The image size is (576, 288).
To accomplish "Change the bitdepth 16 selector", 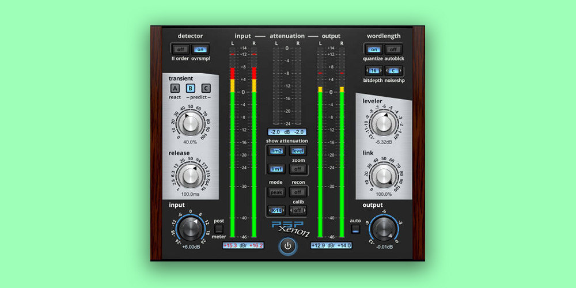I will (x=373, y=71).
